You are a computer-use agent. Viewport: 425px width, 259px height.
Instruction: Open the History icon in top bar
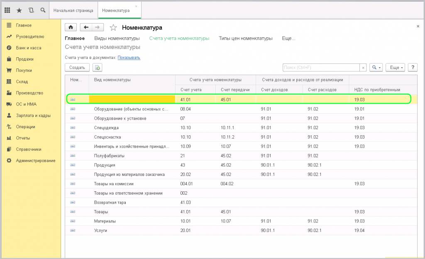pos(31,10)
